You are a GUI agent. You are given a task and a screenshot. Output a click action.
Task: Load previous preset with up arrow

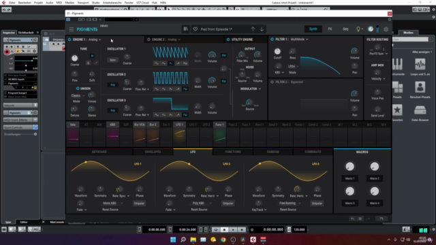pos(253,29)
